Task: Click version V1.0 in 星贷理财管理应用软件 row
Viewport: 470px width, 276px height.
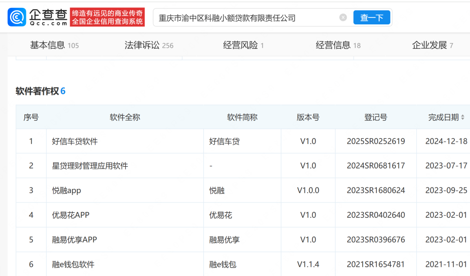Action: click(308, 166)
